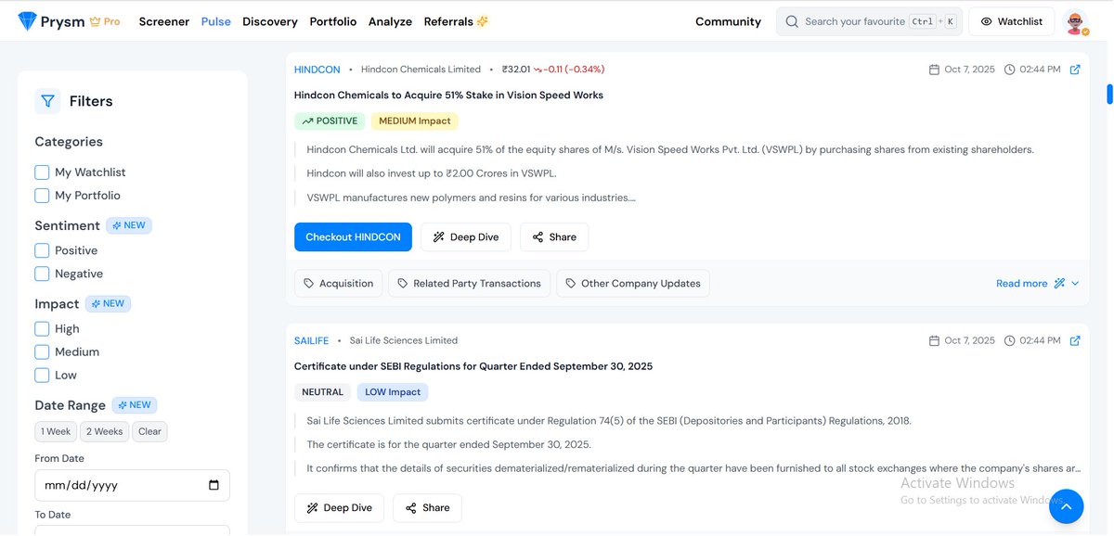
Task: Open Deep Dive for Sai Life Sciences
Action: 339,507
